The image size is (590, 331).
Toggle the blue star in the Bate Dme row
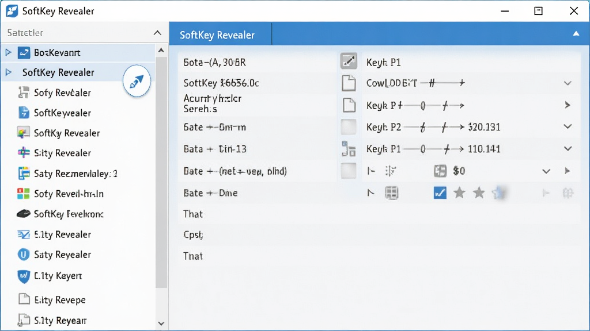(x=498, y=193)
